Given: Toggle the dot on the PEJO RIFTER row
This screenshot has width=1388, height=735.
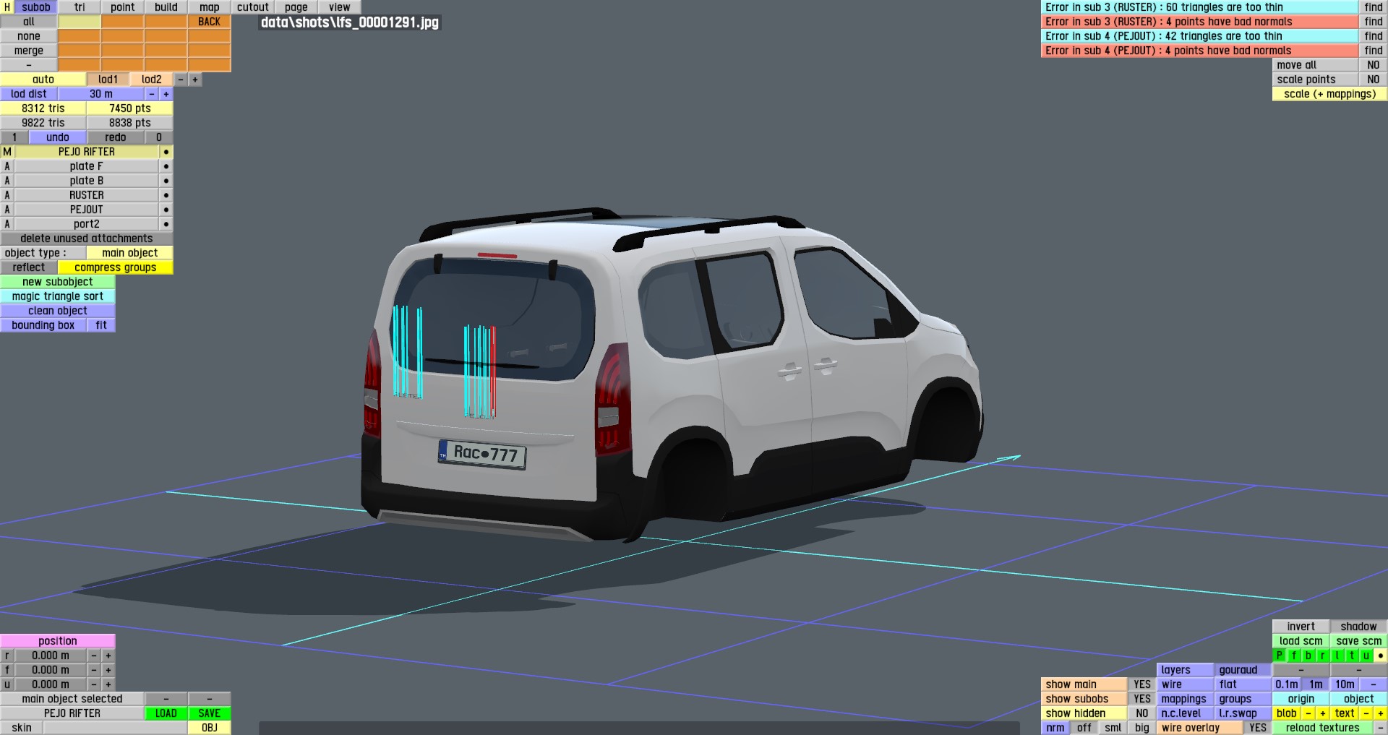Looking at the screenshot, I should pos(166,152).
